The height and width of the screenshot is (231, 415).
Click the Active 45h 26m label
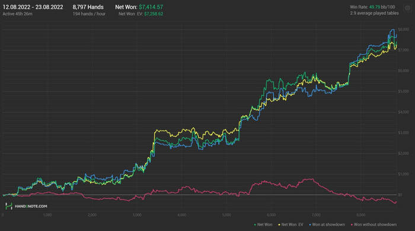coord(17,14)
